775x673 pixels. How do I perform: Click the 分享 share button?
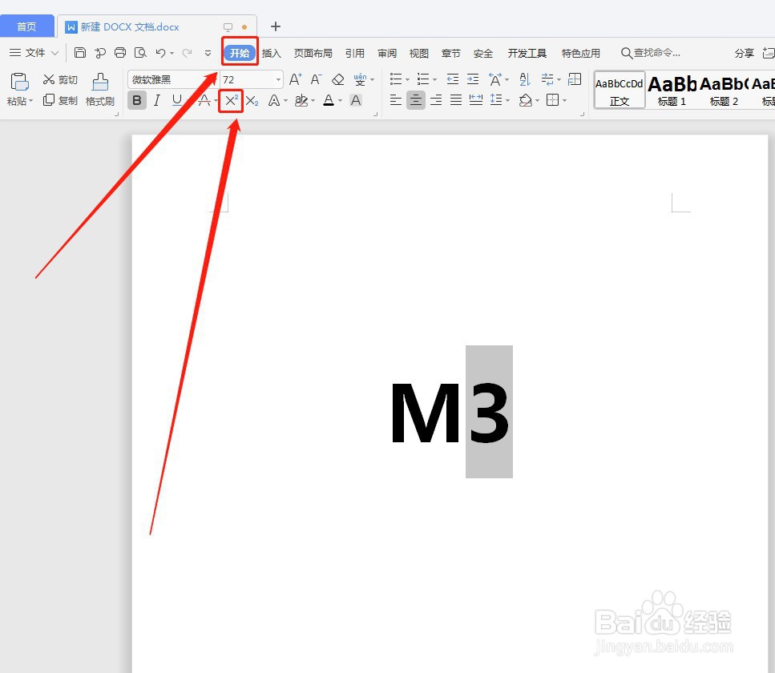(744, 53)
